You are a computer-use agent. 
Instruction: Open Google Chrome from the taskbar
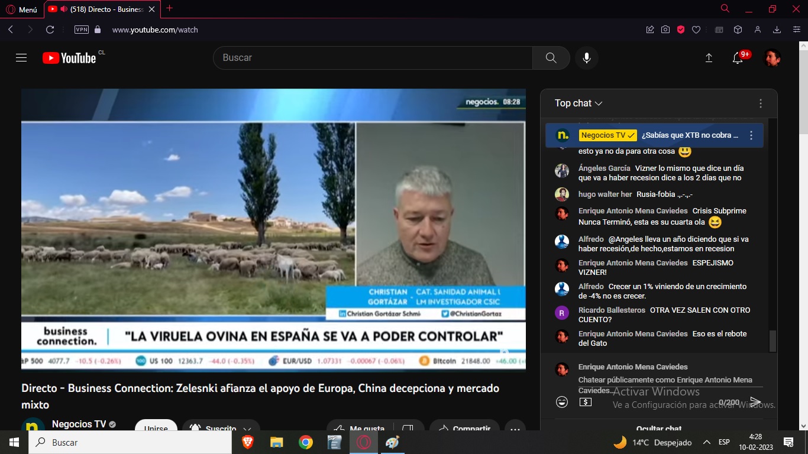306,442
